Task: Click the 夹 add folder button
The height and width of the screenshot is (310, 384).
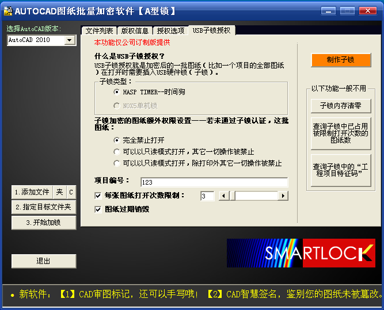Action: 59,192
